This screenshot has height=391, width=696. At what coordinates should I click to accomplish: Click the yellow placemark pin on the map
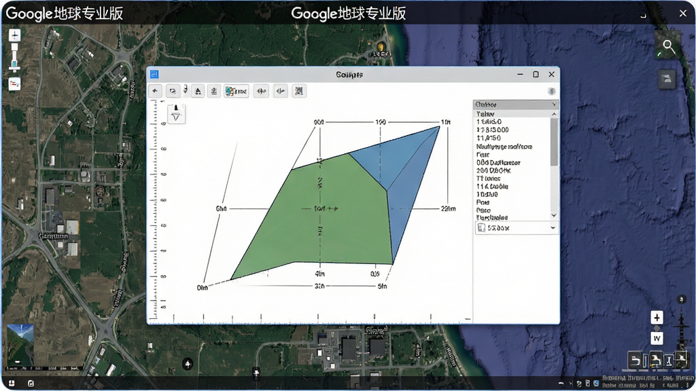click(381, 47)
